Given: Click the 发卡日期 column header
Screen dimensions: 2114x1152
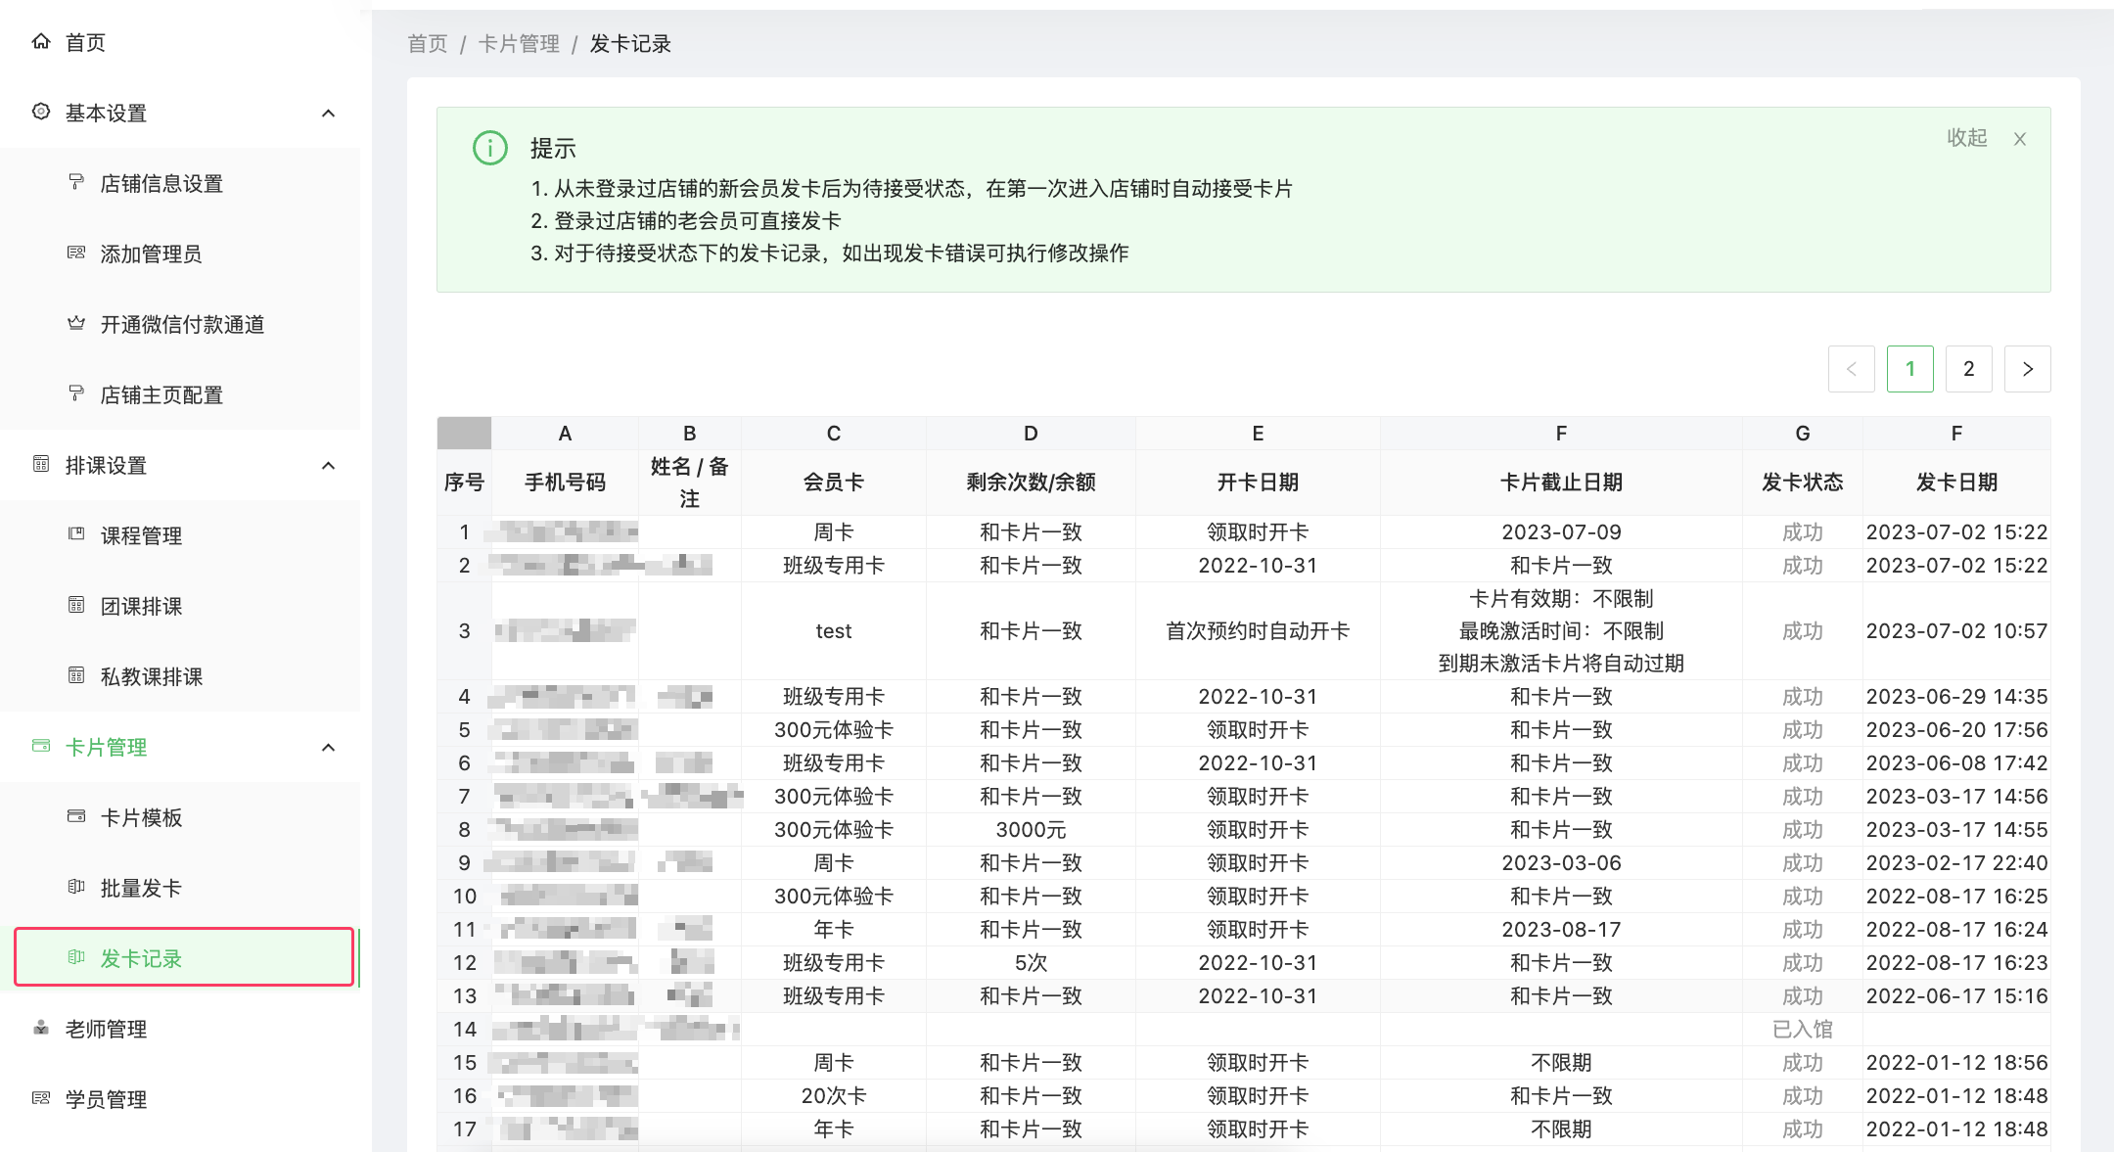Looking at the screenshot, I should click(x=1956, y=483).
